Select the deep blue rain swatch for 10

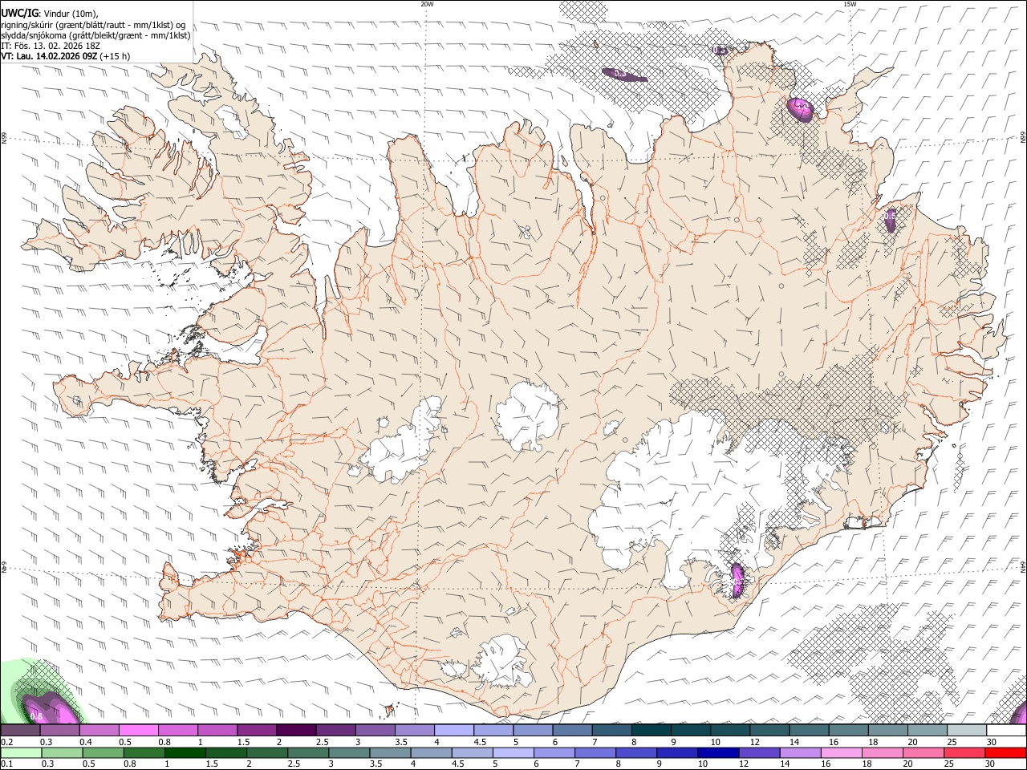[x=718, y=752]
